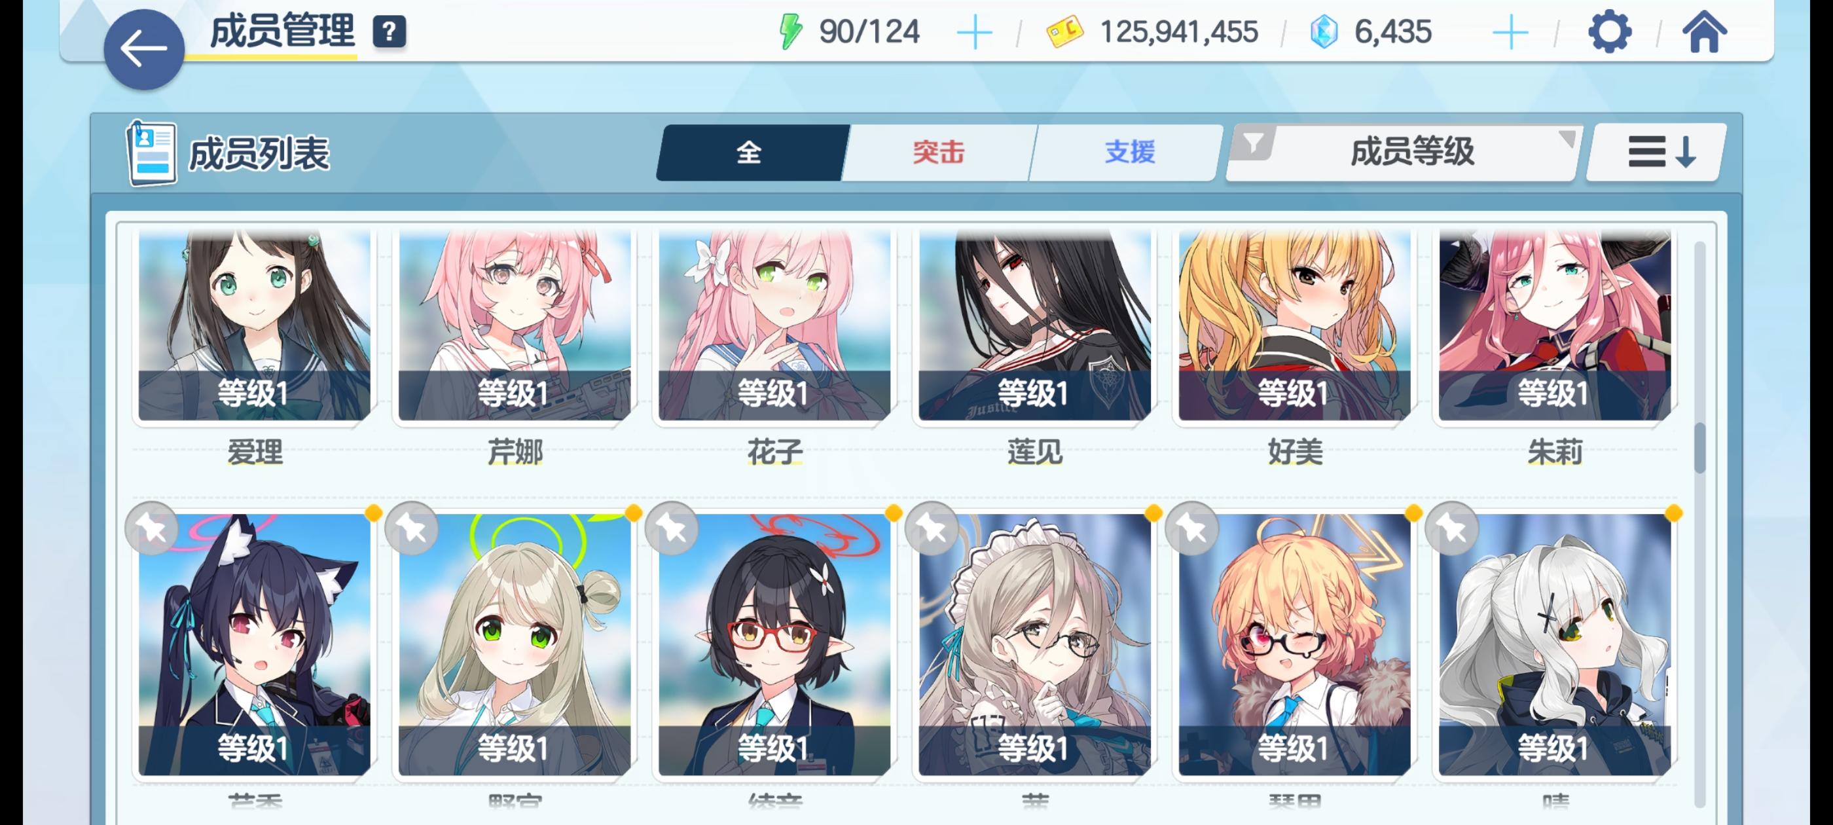This screenshot has height=825, width=1833.
Task: Open student 莲见 portrait card
Action: click(1034, 325)
